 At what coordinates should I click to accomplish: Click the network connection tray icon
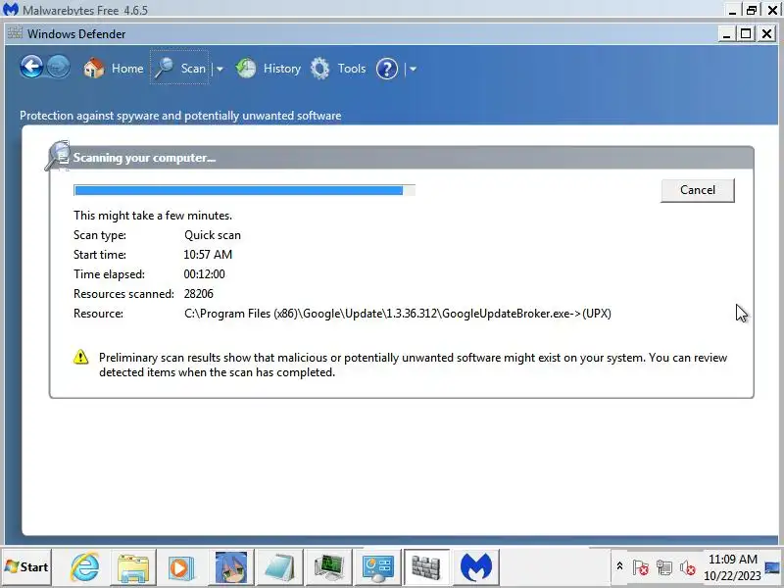664,567
